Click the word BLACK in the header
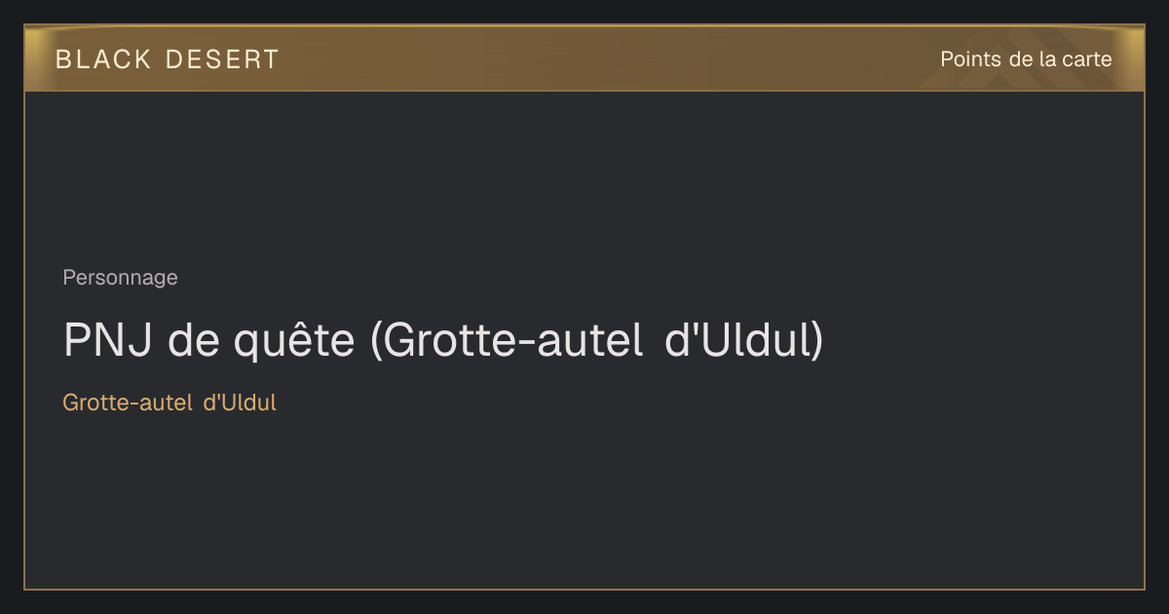 103,59
